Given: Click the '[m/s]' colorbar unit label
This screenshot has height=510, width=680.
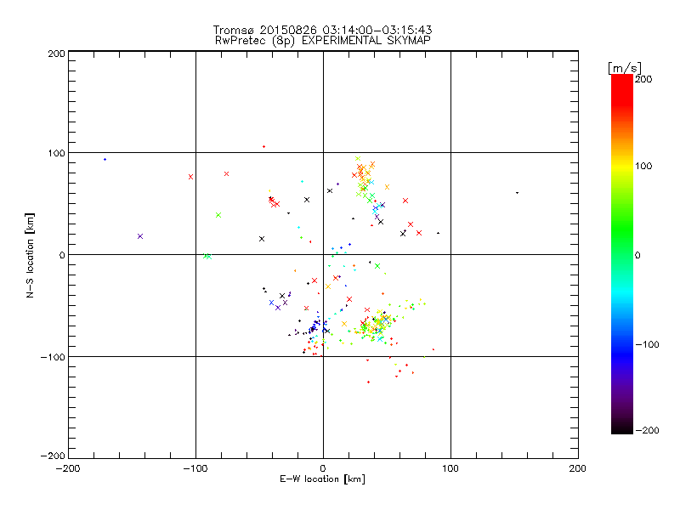Looking at the screenshot, I should coord(625,68).
